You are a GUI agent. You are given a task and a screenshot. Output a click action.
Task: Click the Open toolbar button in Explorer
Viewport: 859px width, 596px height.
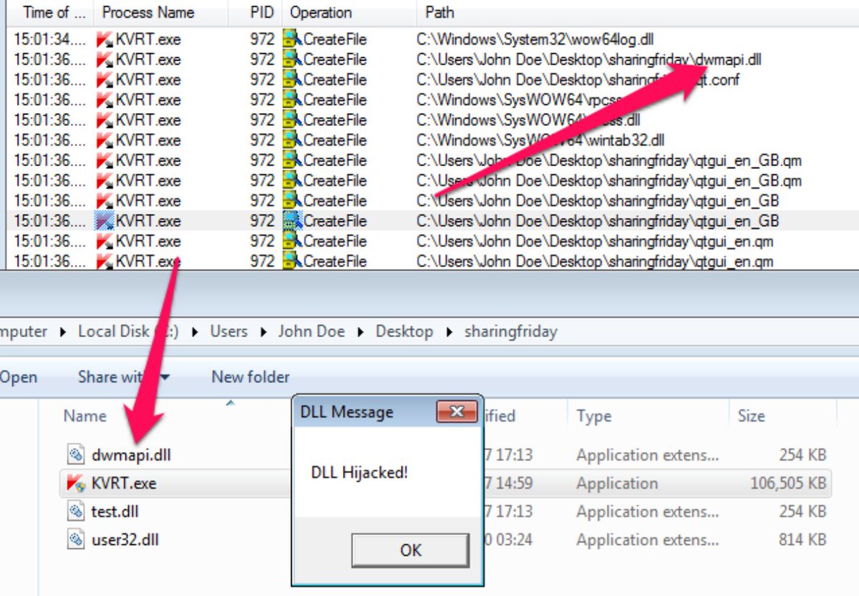pos(19,377)
